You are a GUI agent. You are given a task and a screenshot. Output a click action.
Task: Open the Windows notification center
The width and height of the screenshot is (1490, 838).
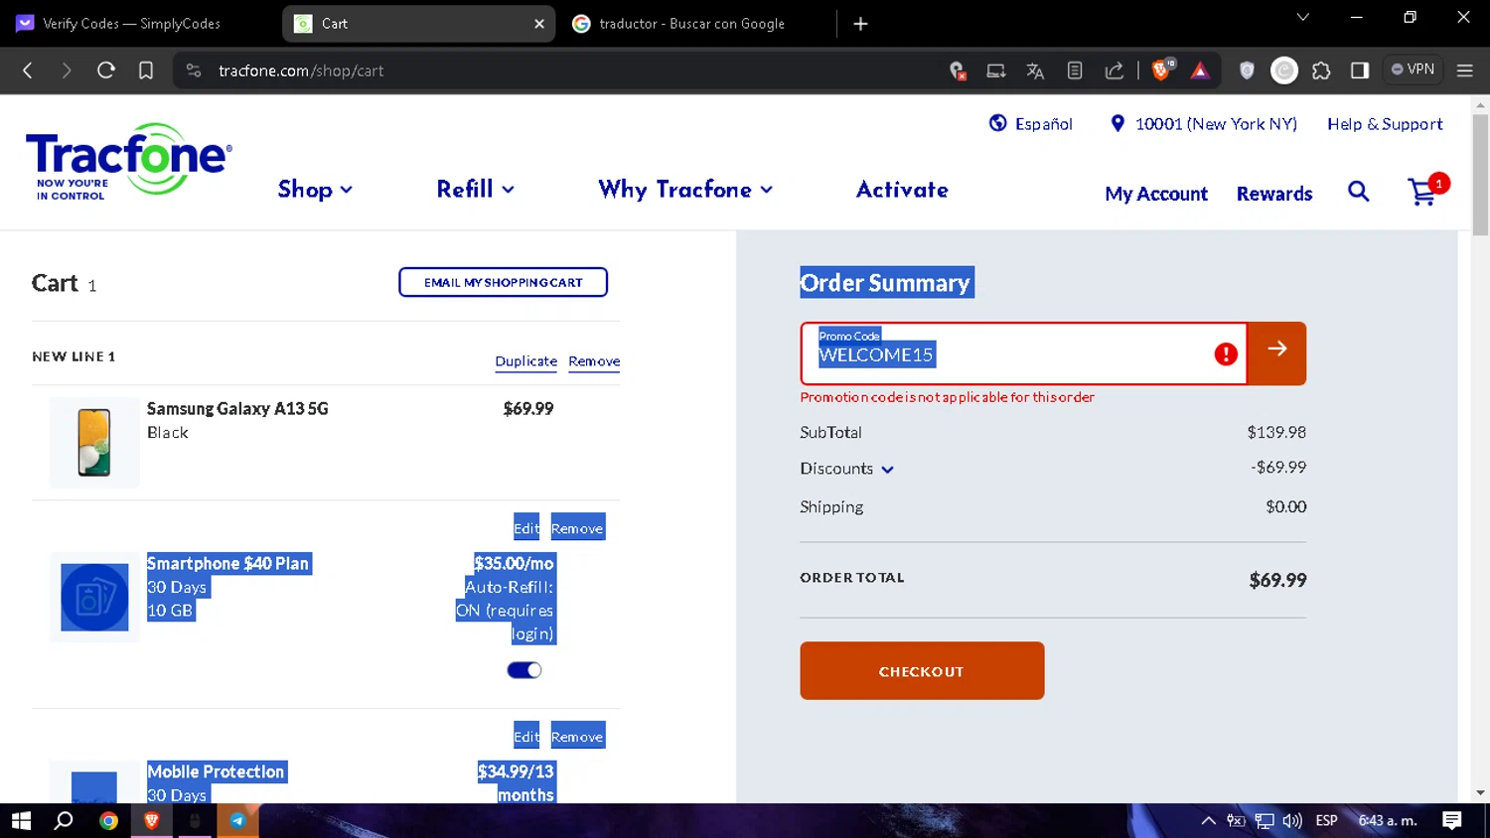point(1452,820)
